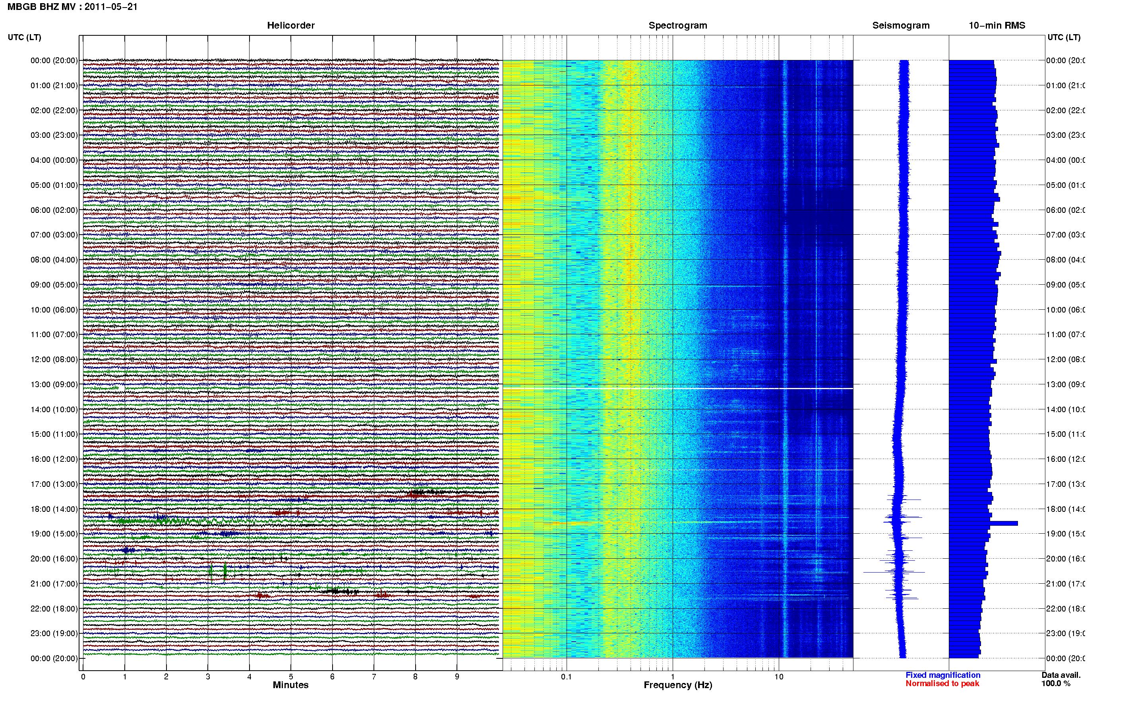Click the "Normalised to peak" legend text
The image size is (1130, 706).
942,684
